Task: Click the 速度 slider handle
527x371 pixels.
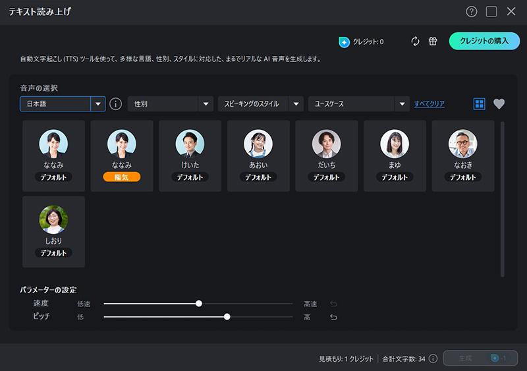Action: pyautogui.click(x=199, y=303)
